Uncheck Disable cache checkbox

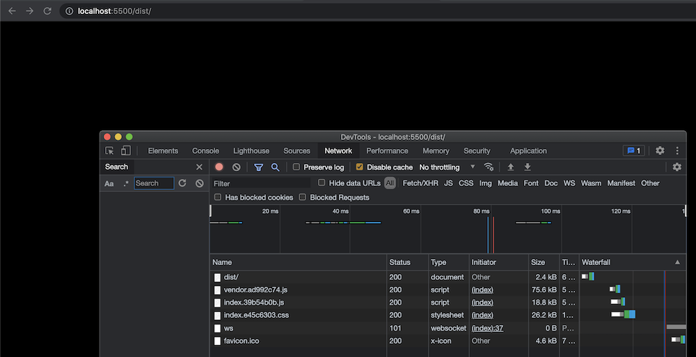click(360, 167)
